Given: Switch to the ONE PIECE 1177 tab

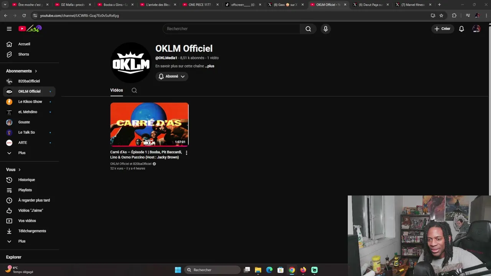Looking at the screenshot, I should click(200, 5).
